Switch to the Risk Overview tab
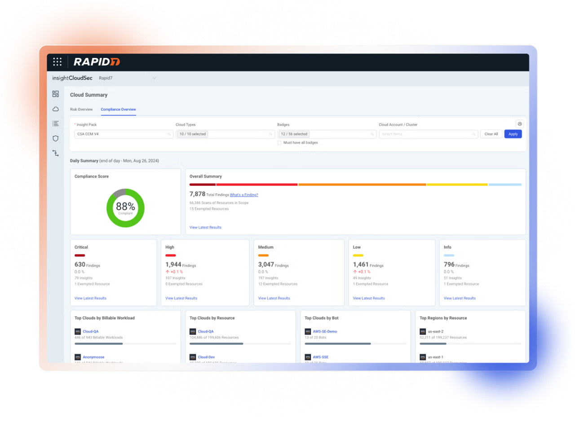Image resolution: width=575 pixels, height=431 pixels. pos(81,109)
